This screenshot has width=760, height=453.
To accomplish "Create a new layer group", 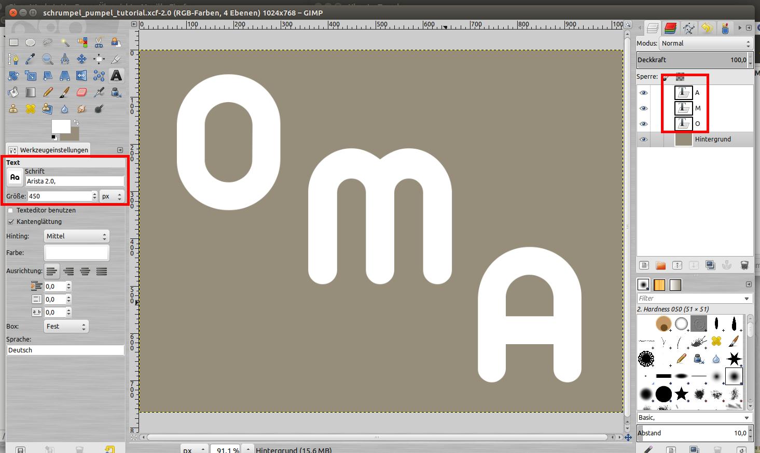I will tap(660, 265).
